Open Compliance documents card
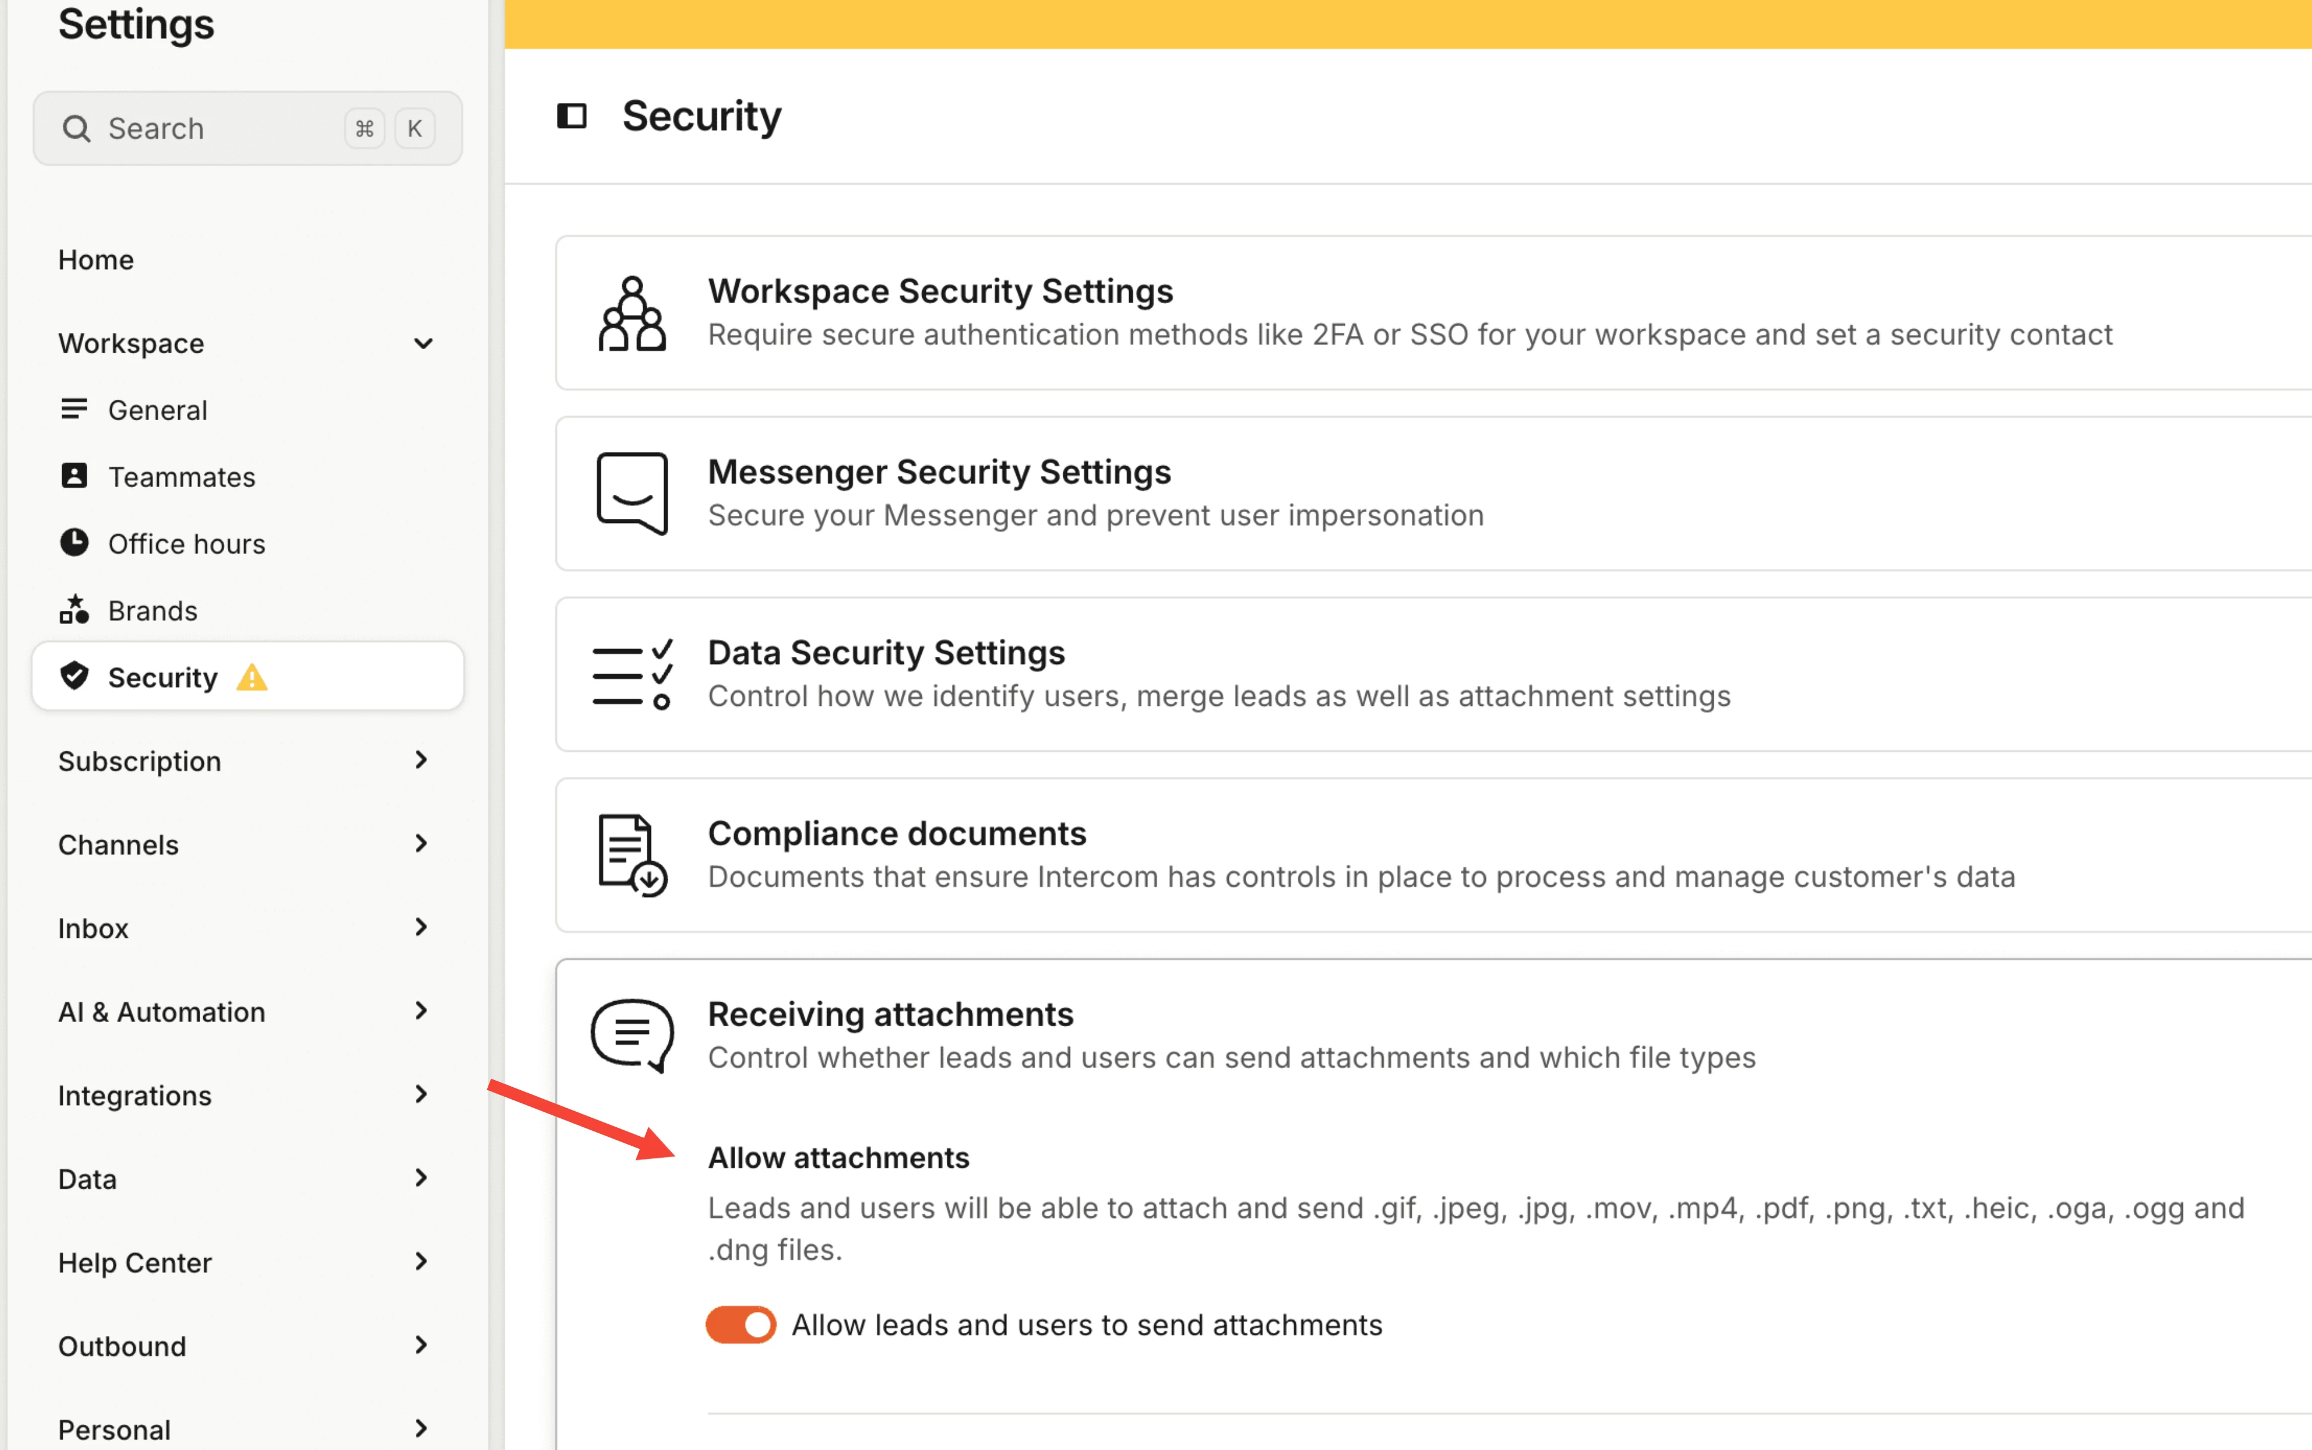2312x1450 pixels. click(x=1433, y=855)
